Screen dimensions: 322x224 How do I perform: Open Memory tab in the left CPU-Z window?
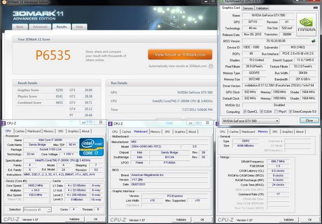[48, 131]
